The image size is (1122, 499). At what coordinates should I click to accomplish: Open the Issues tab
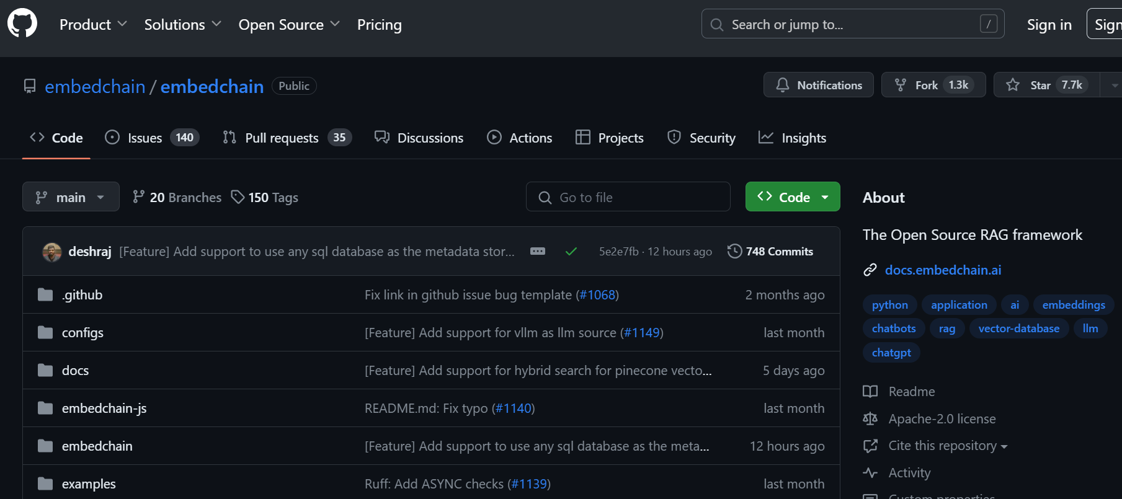152,138
